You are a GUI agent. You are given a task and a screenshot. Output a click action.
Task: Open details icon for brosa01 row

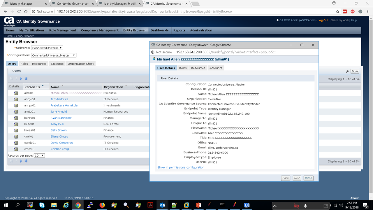pyautogui.click(x=16, y=130)
